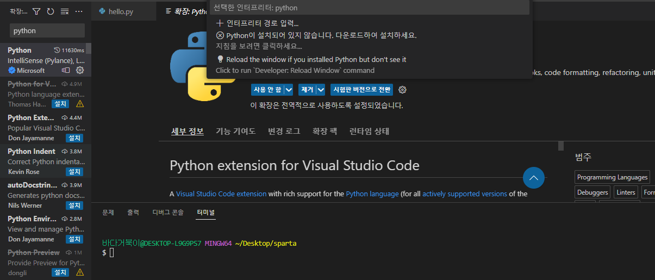Viewport: 655px width, 280px height.
Task: Choose Python이 설치되어 있지 않습니다 option
Action: tap(370, 41)
